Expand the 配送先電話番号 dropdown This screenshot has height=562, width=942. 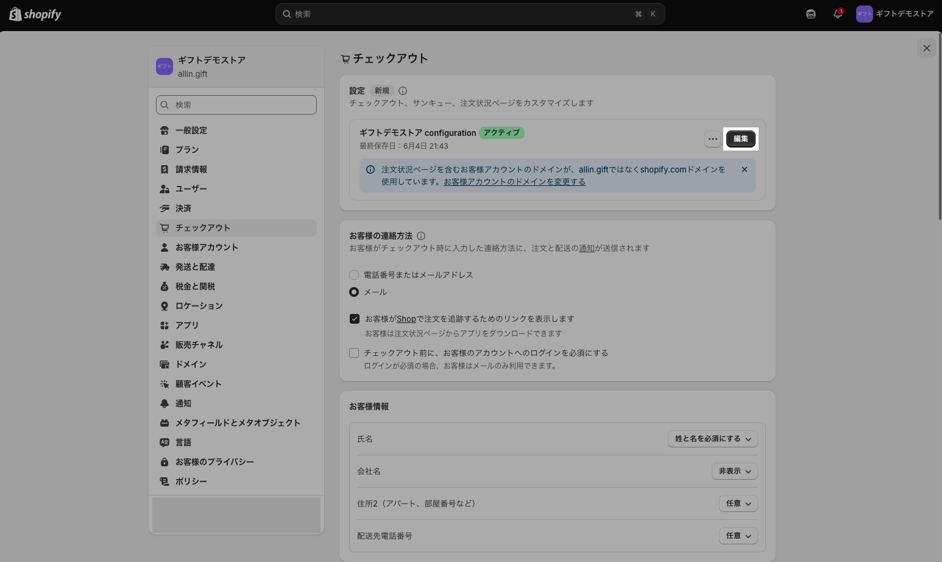tap(738, 536)
